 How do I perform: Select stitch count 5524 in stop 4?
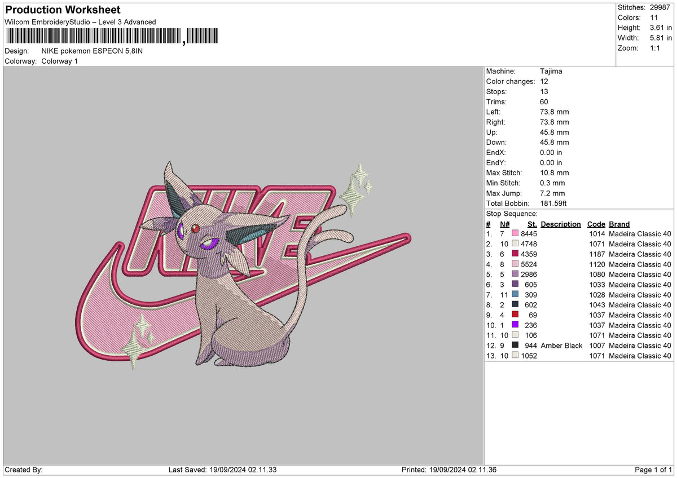coord(529,264)
